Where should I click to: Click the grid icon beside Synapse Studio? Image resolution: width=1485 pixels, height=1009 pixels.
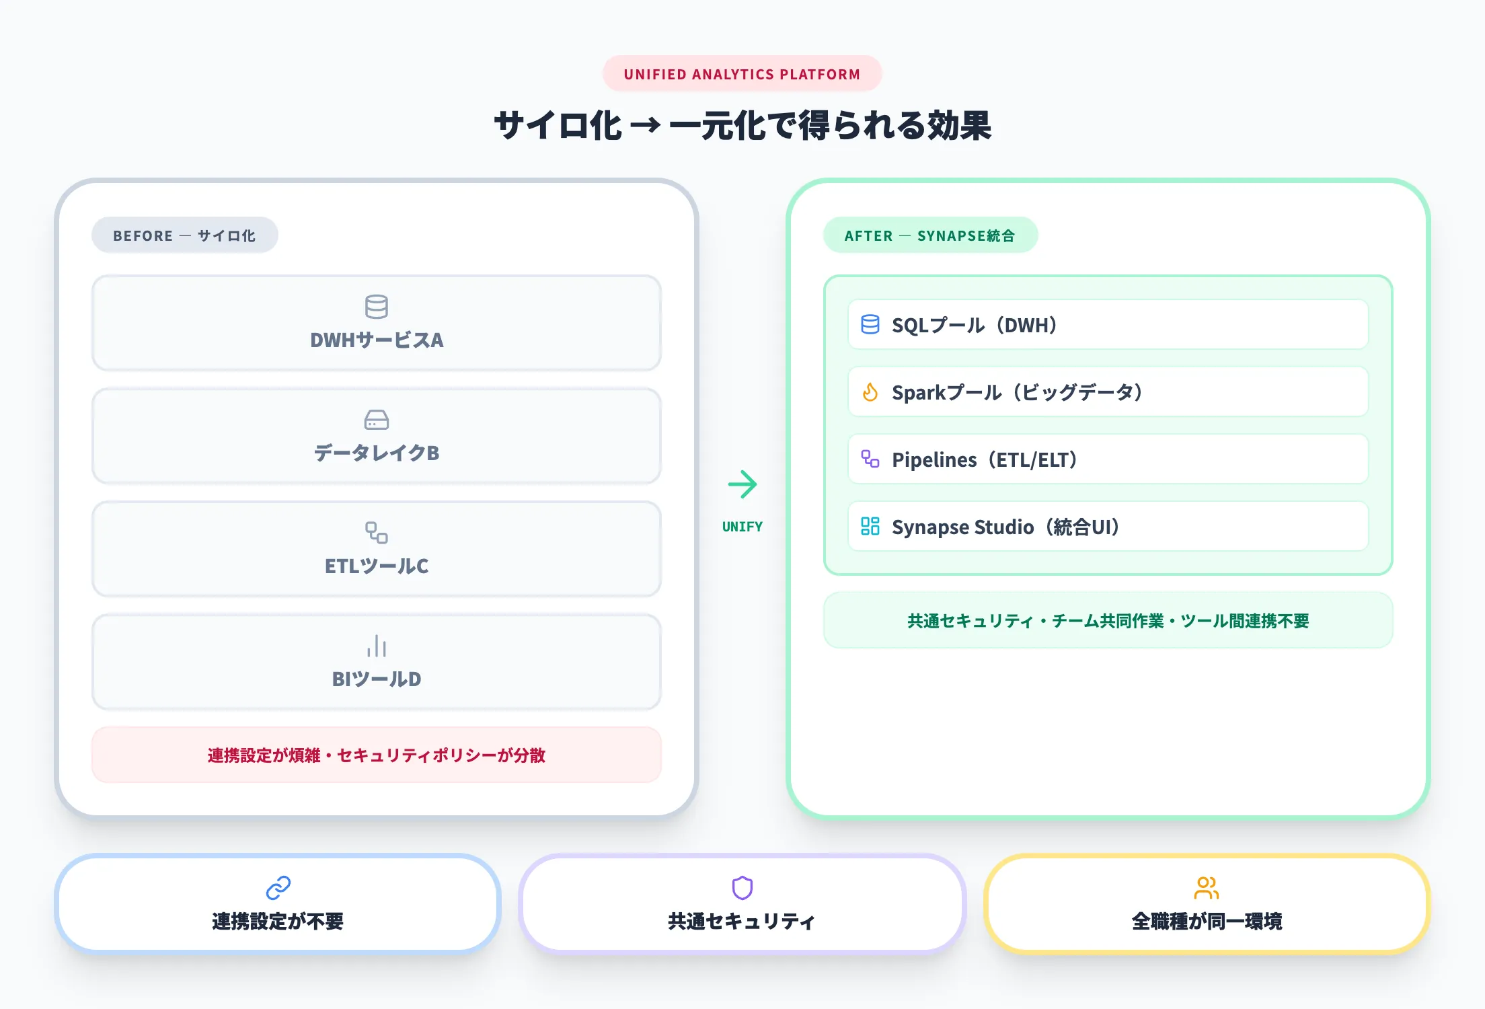pos(870,527)
